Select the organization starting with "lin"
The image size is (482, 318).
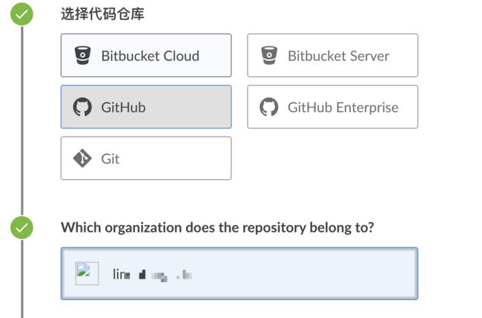click(x=240, y=273)
